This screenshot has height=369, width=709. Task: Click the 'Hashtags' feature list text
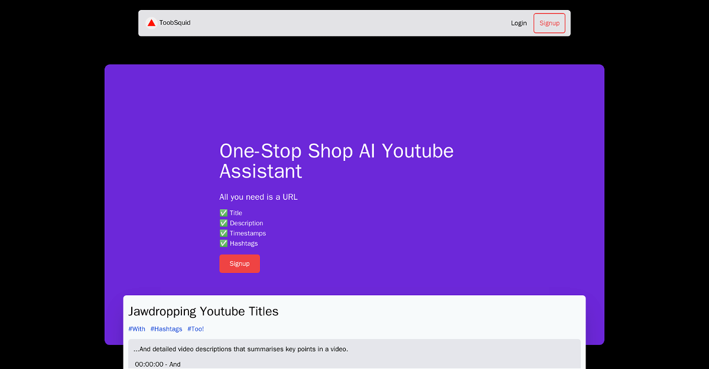point(243,243)
